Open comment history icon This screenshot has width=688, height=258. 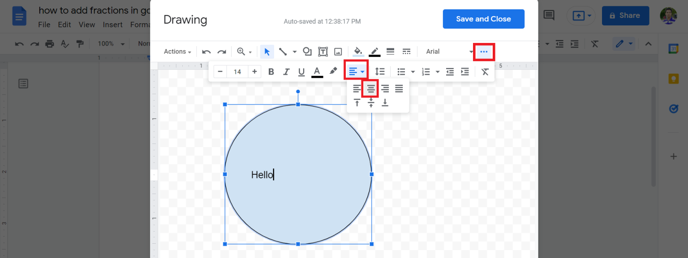coord(549,16)
